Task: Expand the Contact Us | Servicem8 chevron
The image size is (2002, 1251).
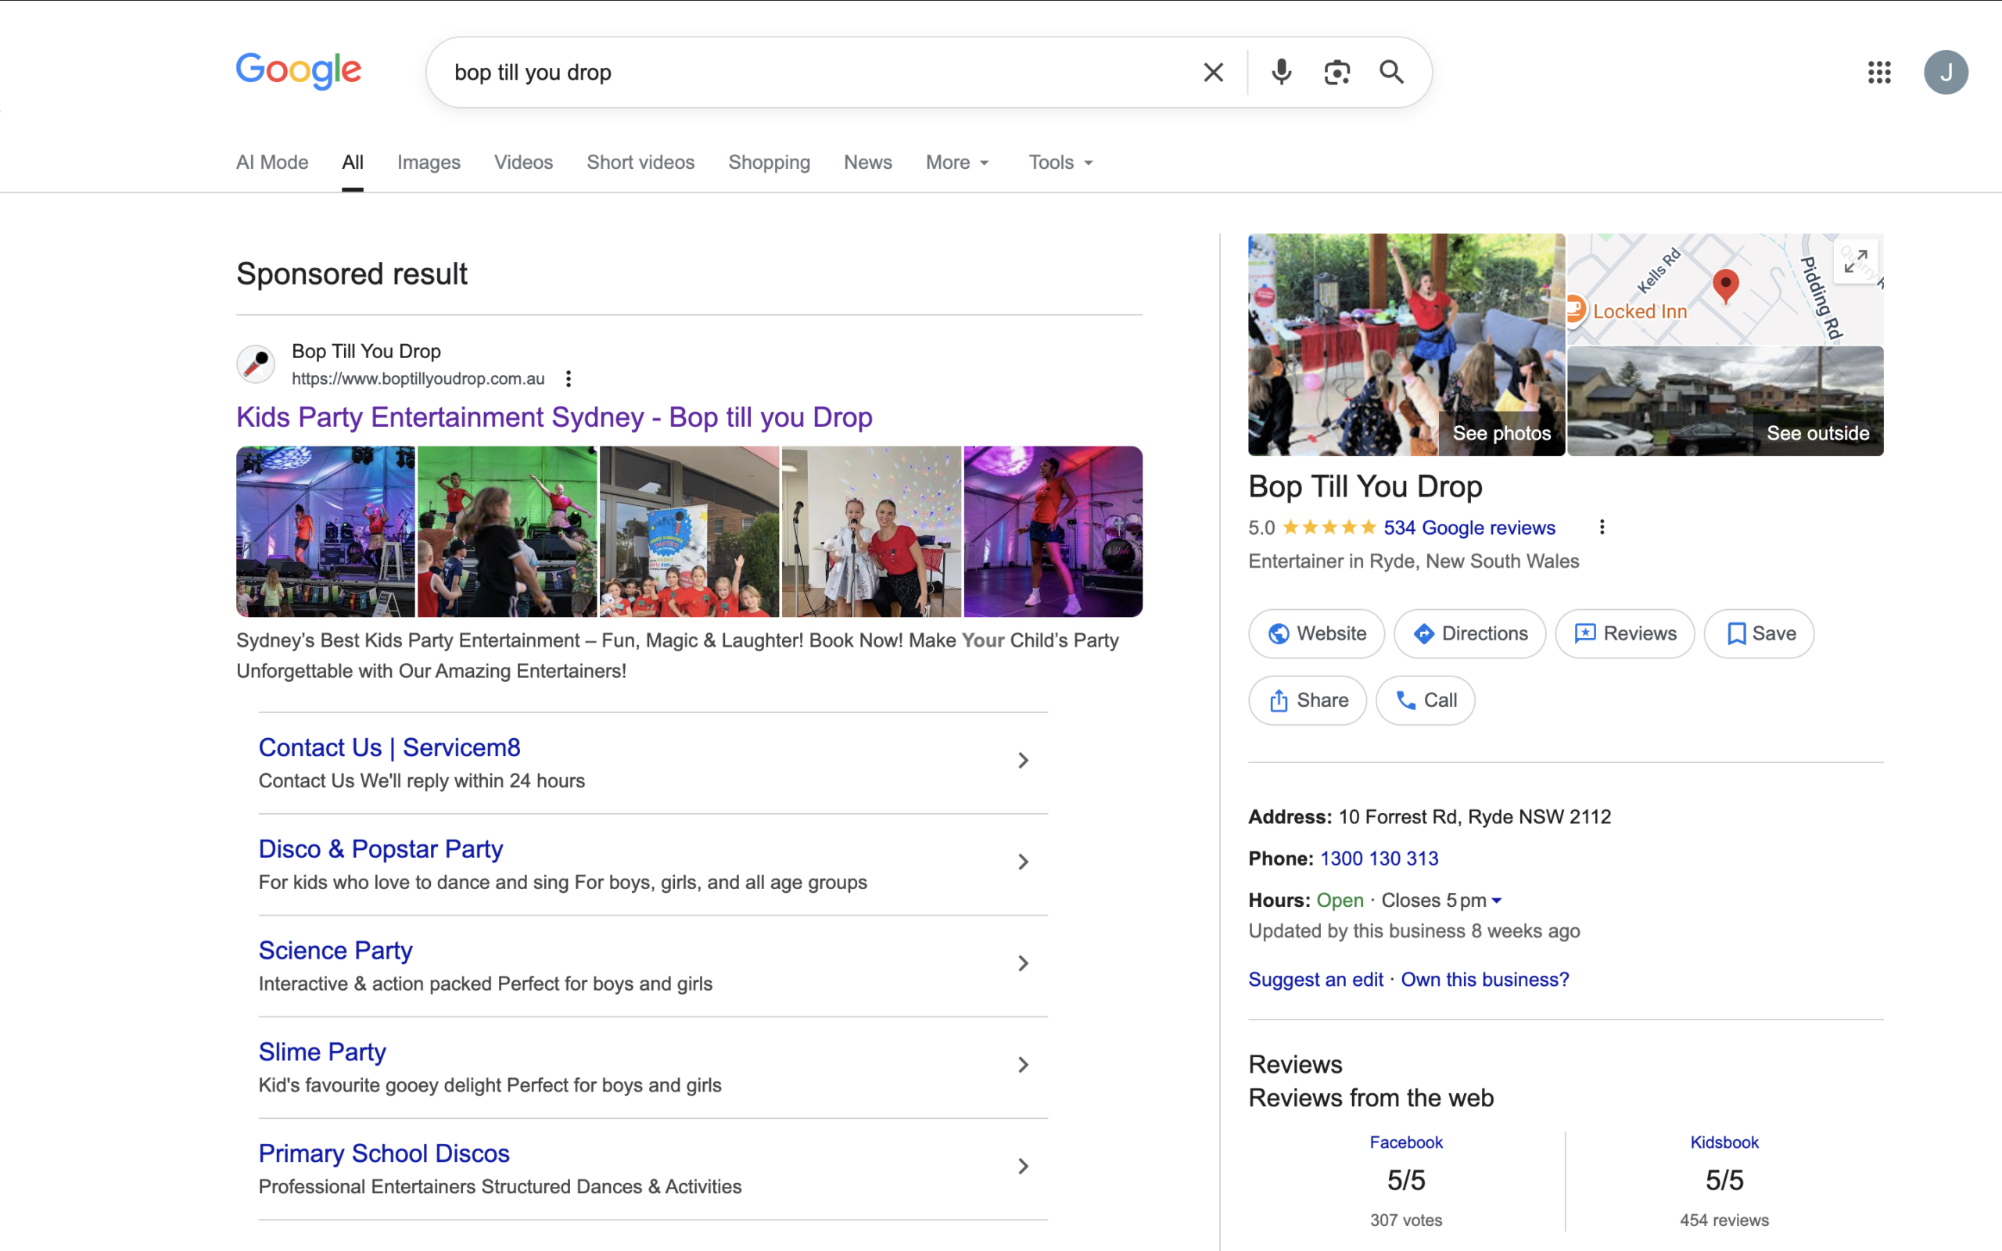Action: pyautogui.click(x=1024, y=760)
